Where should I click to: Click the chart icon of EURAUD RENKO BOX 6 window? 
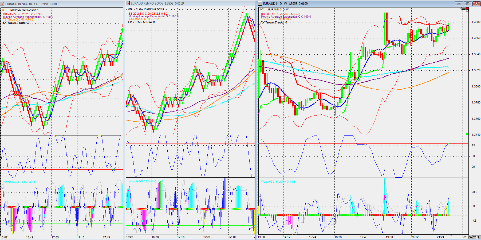coord(128,3)
